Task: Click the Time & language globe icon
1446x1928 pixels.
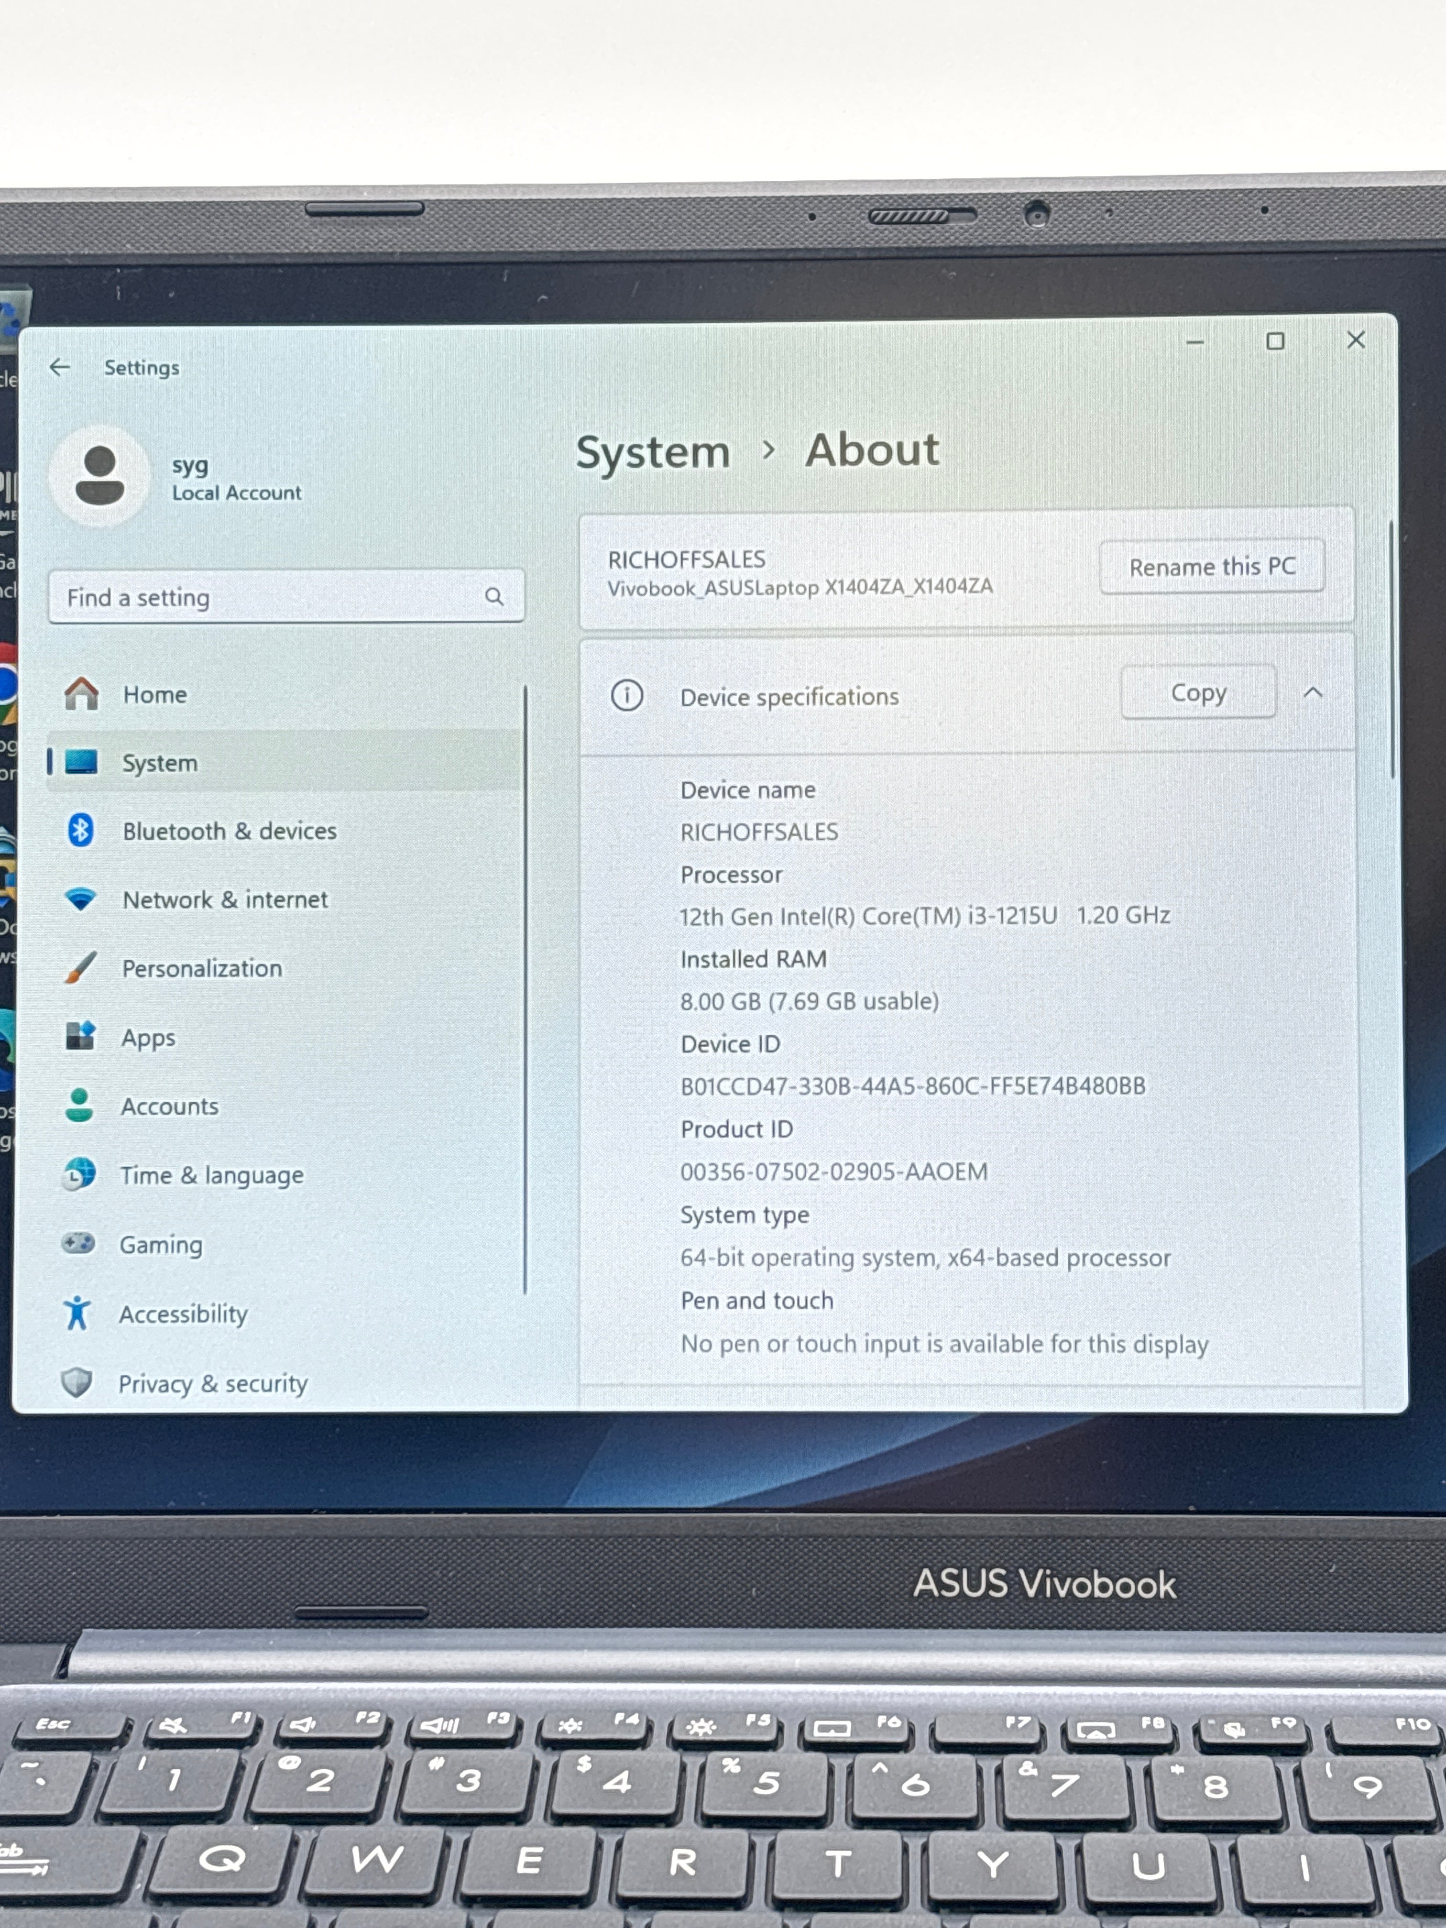Action: pos(79,1174)
